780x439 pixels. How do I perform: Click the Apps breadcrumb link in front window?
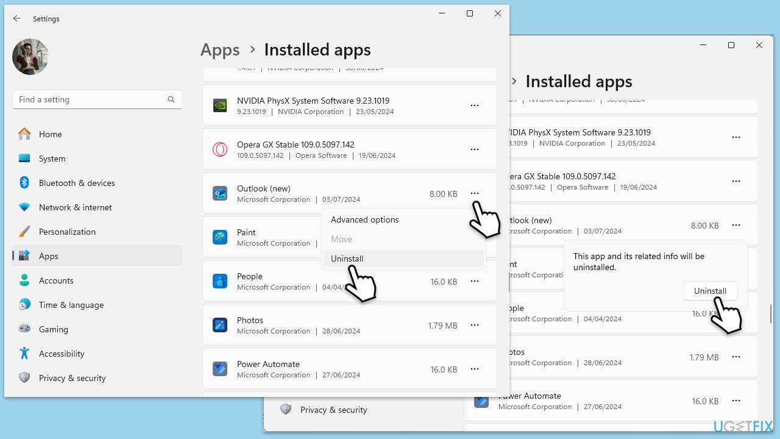click(x=220, y=50)
